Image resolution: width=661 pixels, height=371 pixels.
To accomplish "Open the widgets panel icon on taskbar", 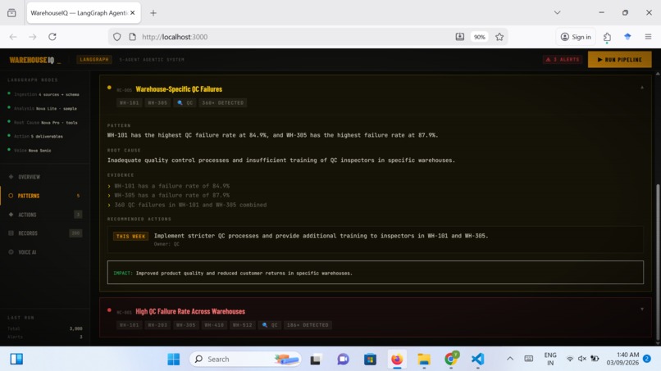I will (x=16, y=360).
